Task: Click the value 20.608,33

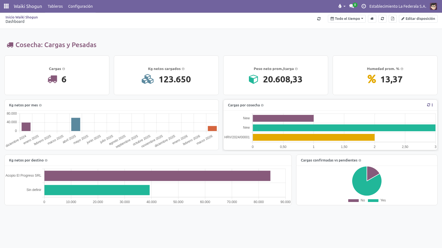Action: (283, 79)
